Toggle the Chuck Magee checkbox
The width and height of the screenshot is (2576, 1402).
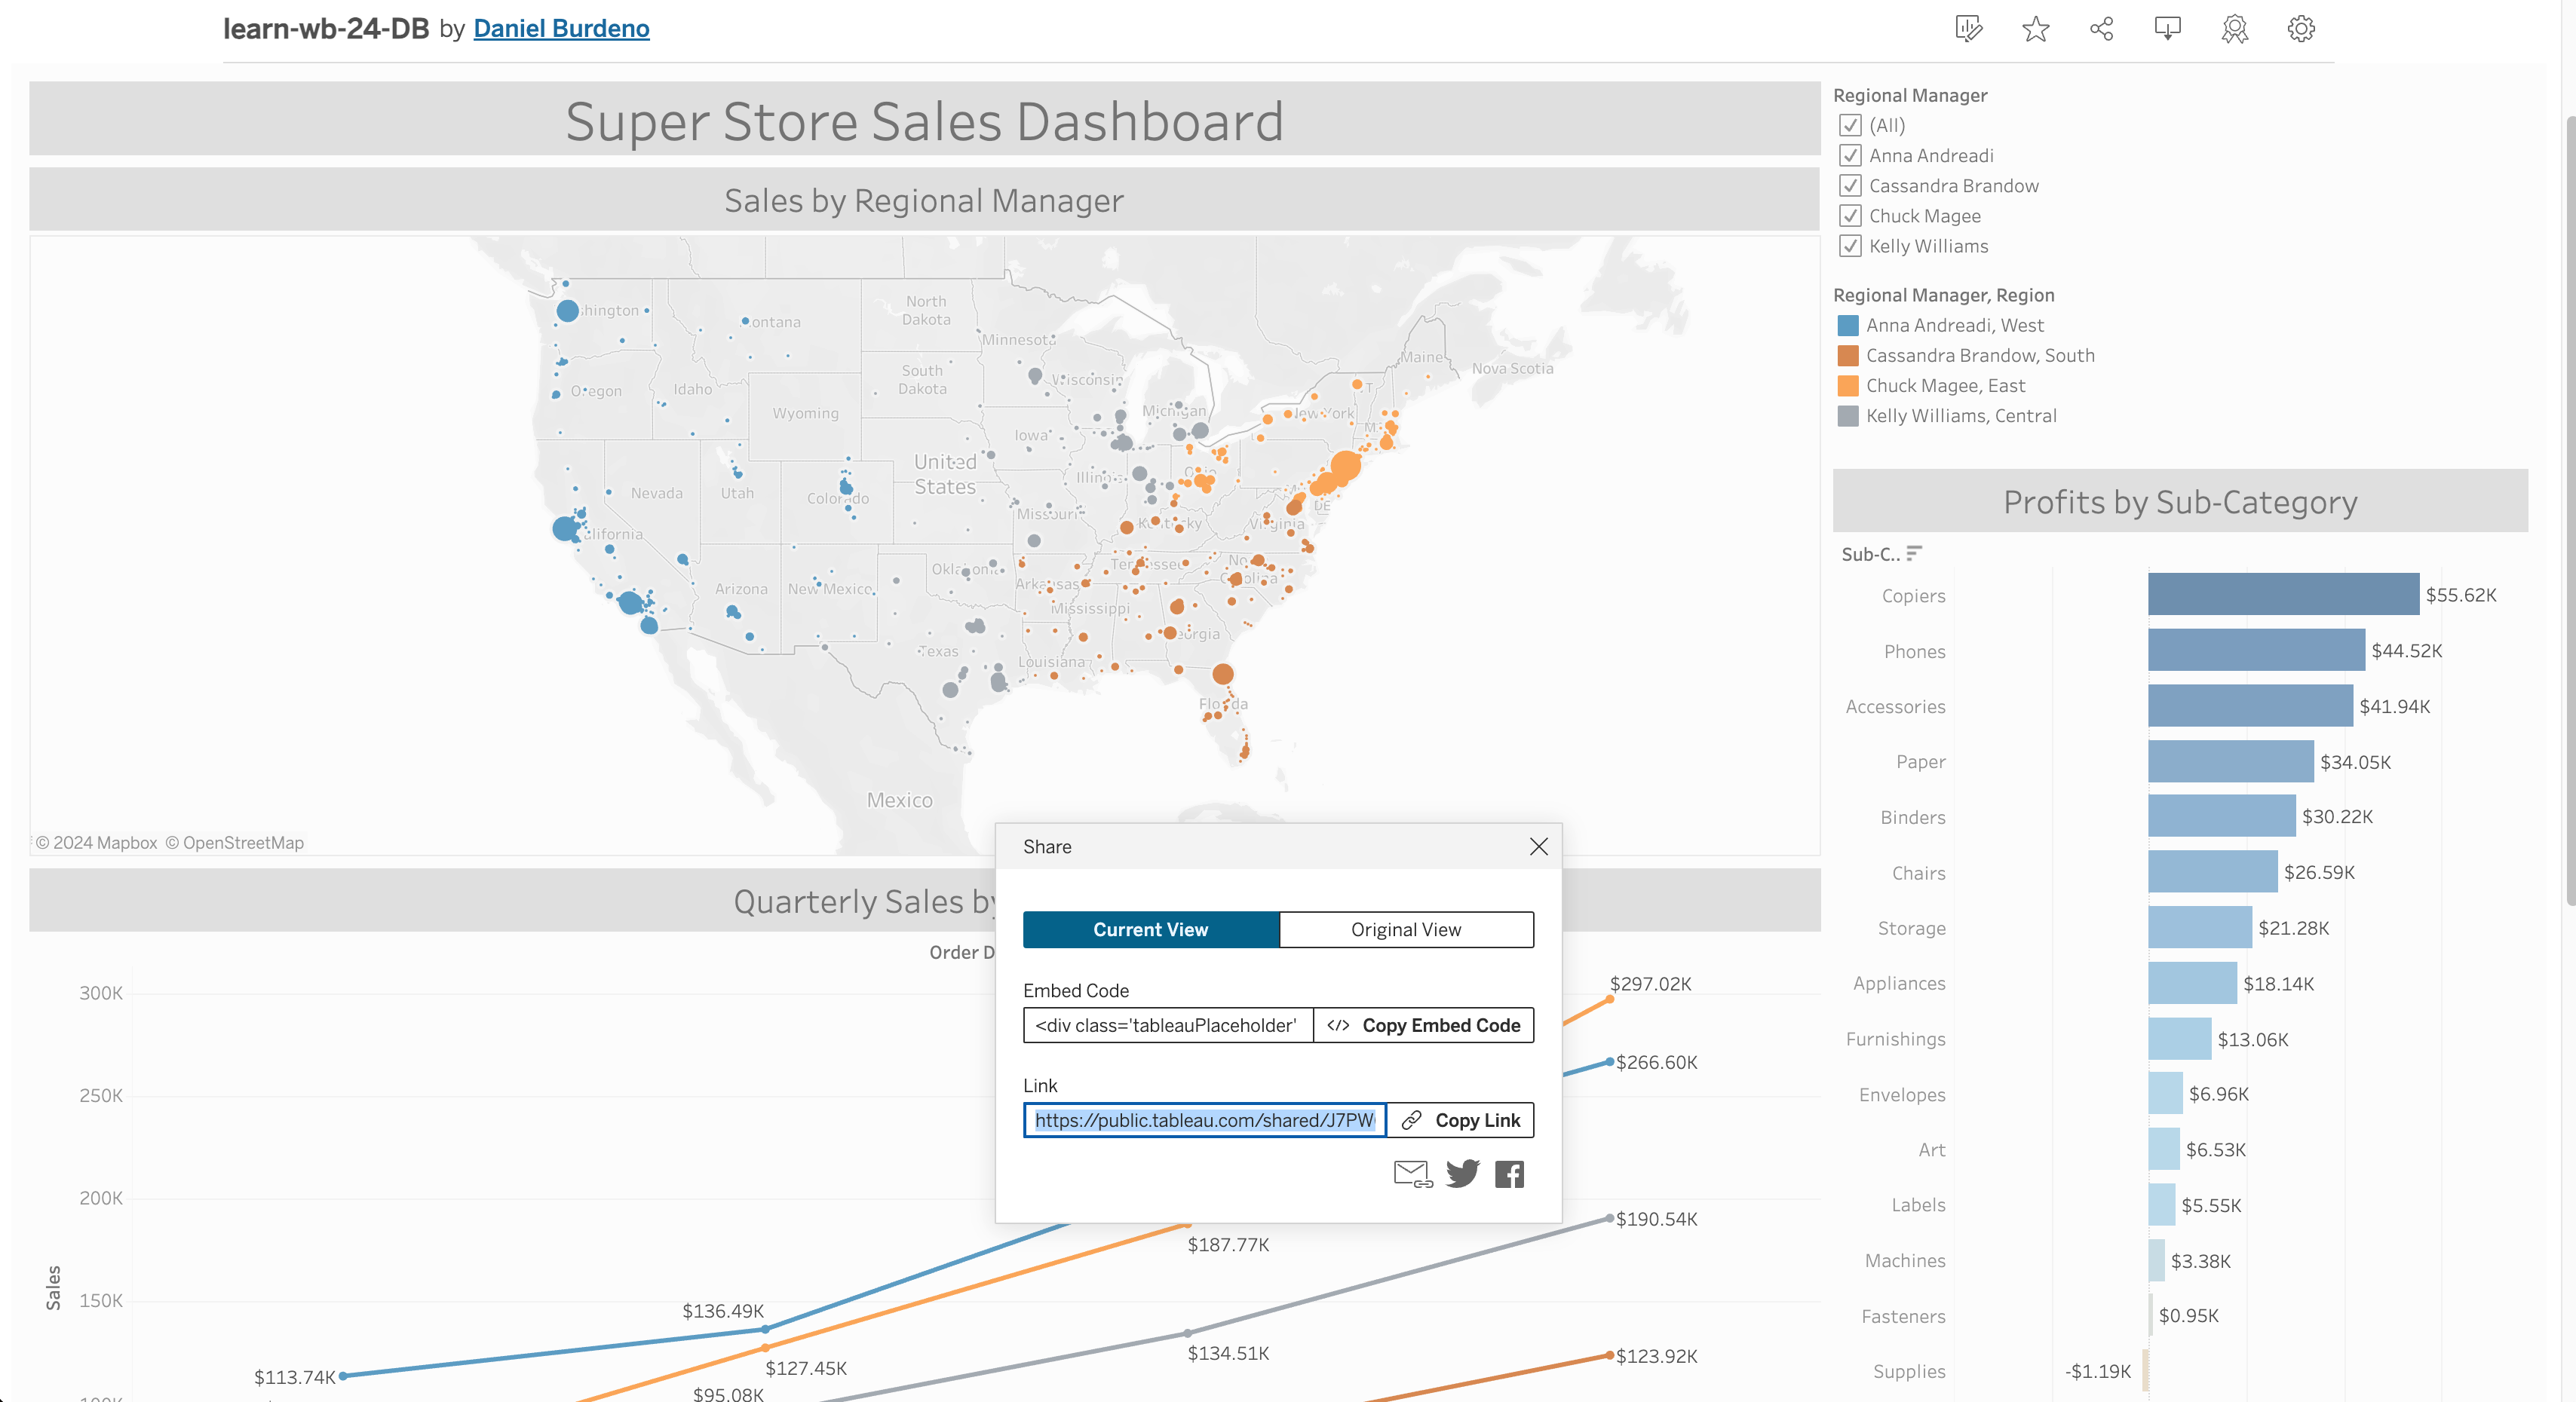[1850, 216]
